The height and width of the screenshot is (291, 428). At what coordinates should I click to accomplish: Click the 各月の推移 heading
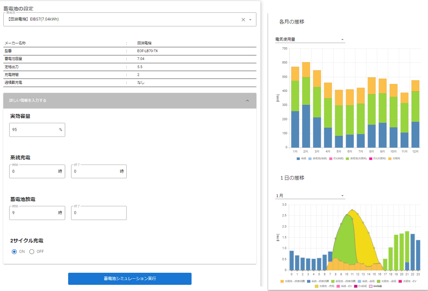click(292, 22)
